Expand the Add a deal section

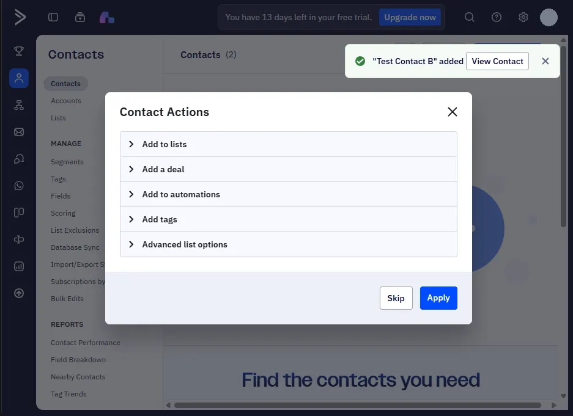[288, 169]
